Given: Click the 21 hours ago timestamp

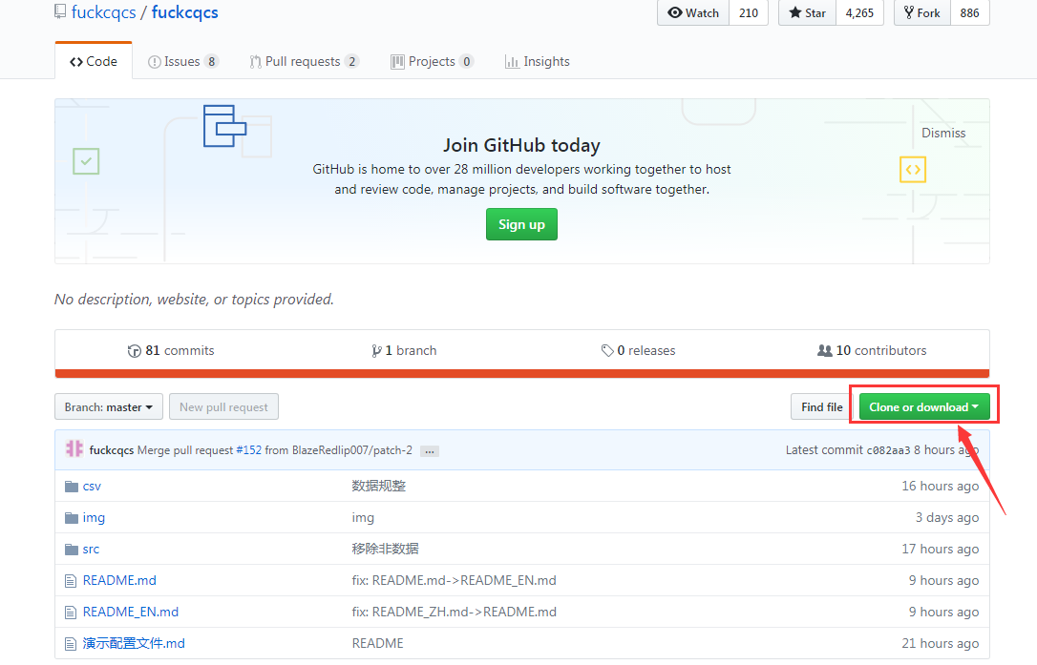Looking at the screenshot, I should [940, 643].
